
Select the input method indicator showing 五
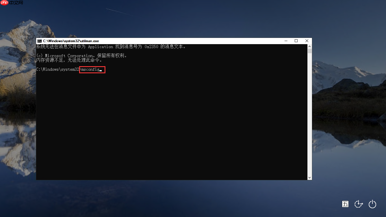tap(345, 204)
